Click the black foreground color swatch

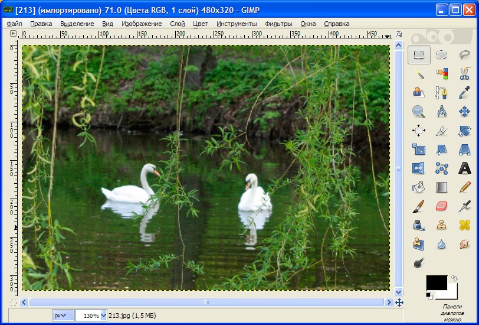click(435, 282)
